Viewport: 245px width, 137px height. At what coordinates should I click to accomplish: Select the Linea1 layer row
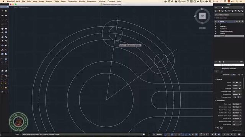[229, 33]
